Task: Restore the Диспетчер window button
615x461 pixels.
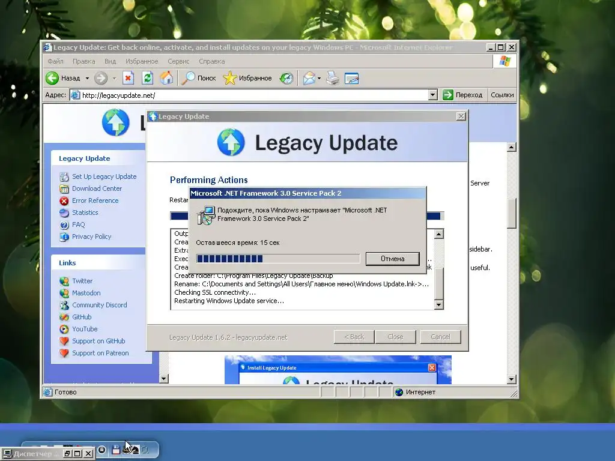Action: (67, 454)
